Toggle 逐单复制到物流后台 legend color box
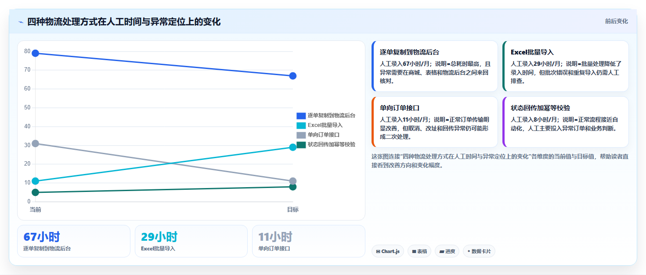 (301, 116)
